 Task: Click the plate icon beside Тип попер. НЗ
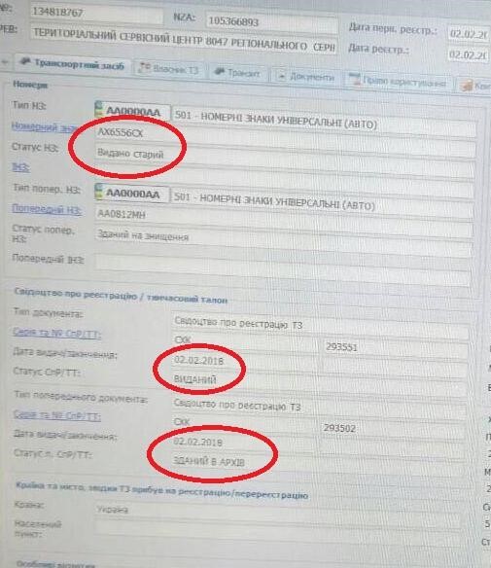(x=98, y=191)
